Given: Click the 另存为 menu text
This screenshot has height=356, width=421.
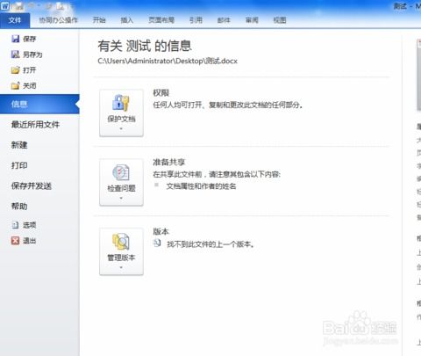Looking at the screenshot, I should (x=32, y=54).
